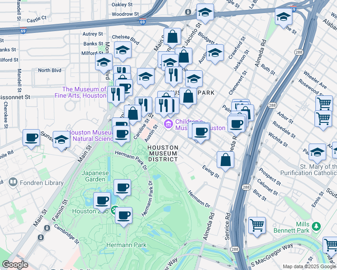Click the Mills Bennett Park label

291,228
